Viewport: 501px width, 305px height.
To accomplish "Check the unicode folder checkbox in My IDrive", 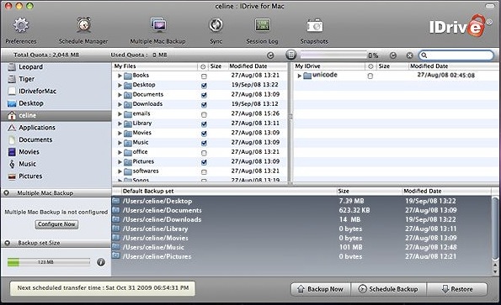I will (x=370, y=76).
